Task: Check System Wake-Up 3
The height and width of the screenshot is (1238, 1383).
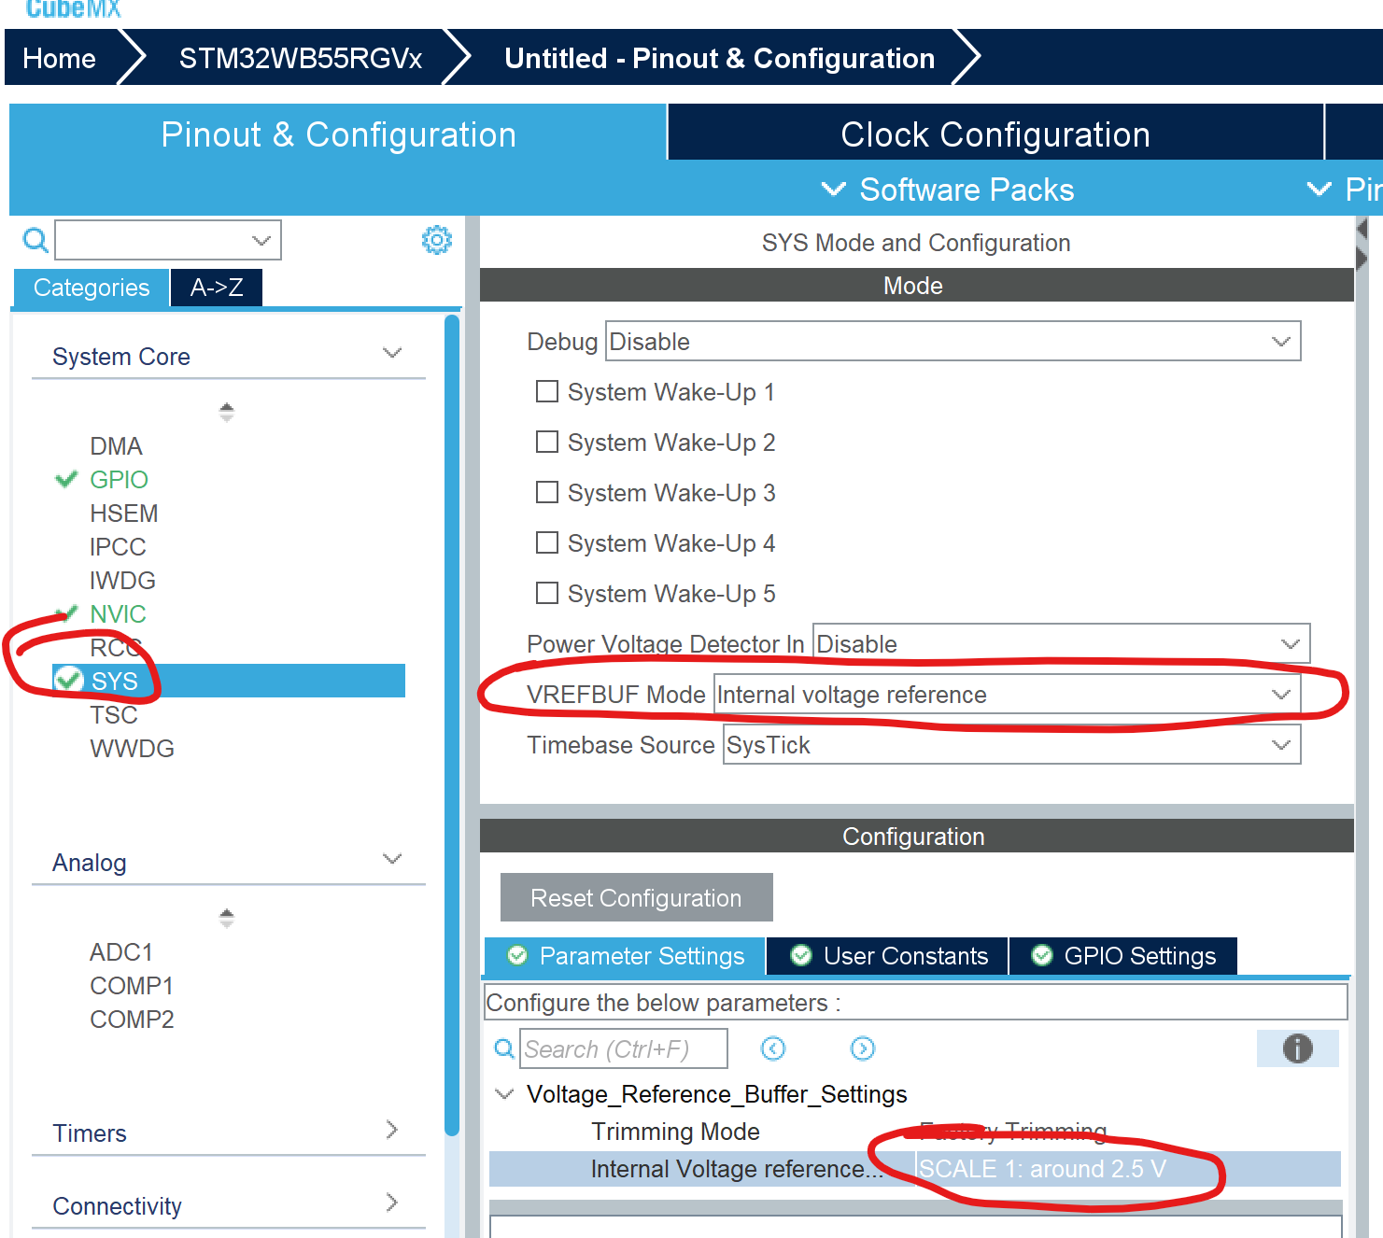Action: coord(547,492)
